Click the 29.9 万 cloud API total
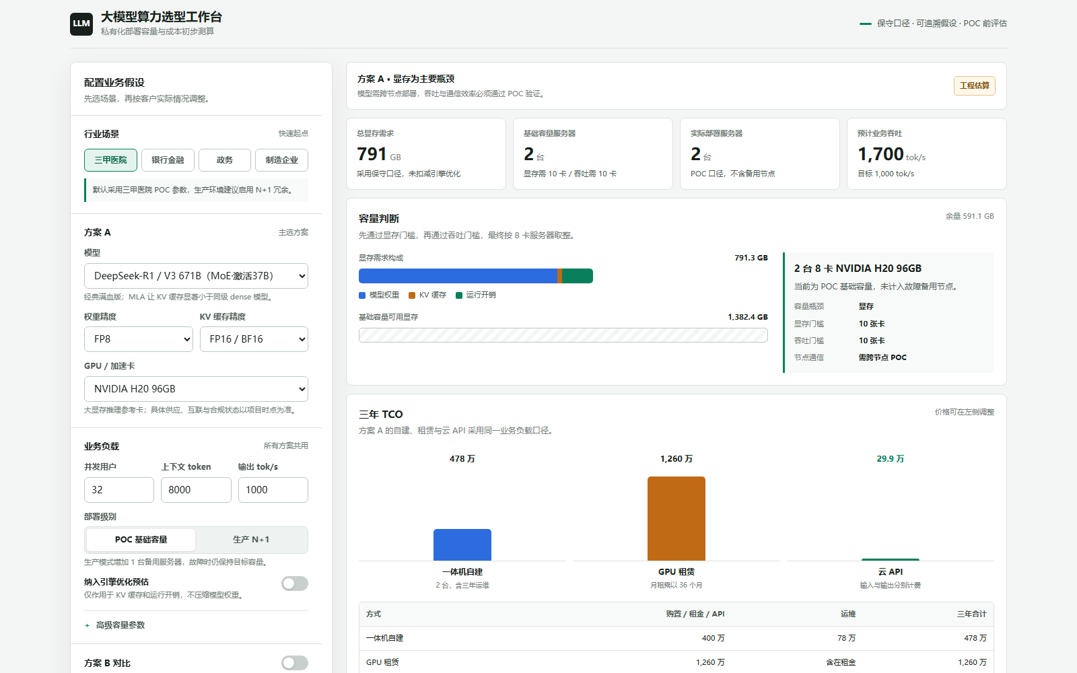1077x673 pixels. tap(891, 459)
